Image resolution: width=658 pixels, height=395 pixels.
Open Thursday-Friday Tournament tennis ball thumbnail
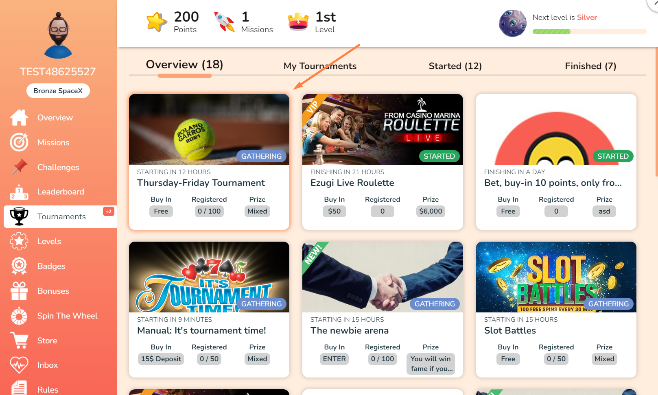(209, 129)
